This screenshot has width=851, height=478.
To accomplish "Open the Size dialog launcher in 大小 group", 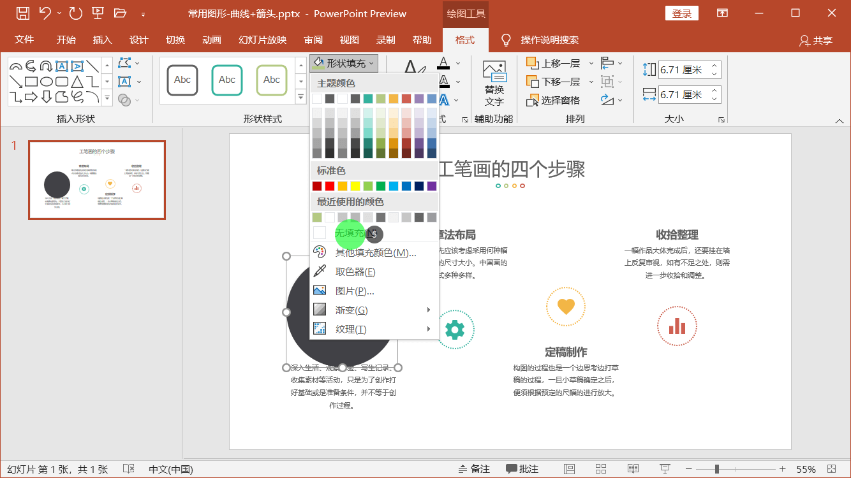I will [722, 120].
